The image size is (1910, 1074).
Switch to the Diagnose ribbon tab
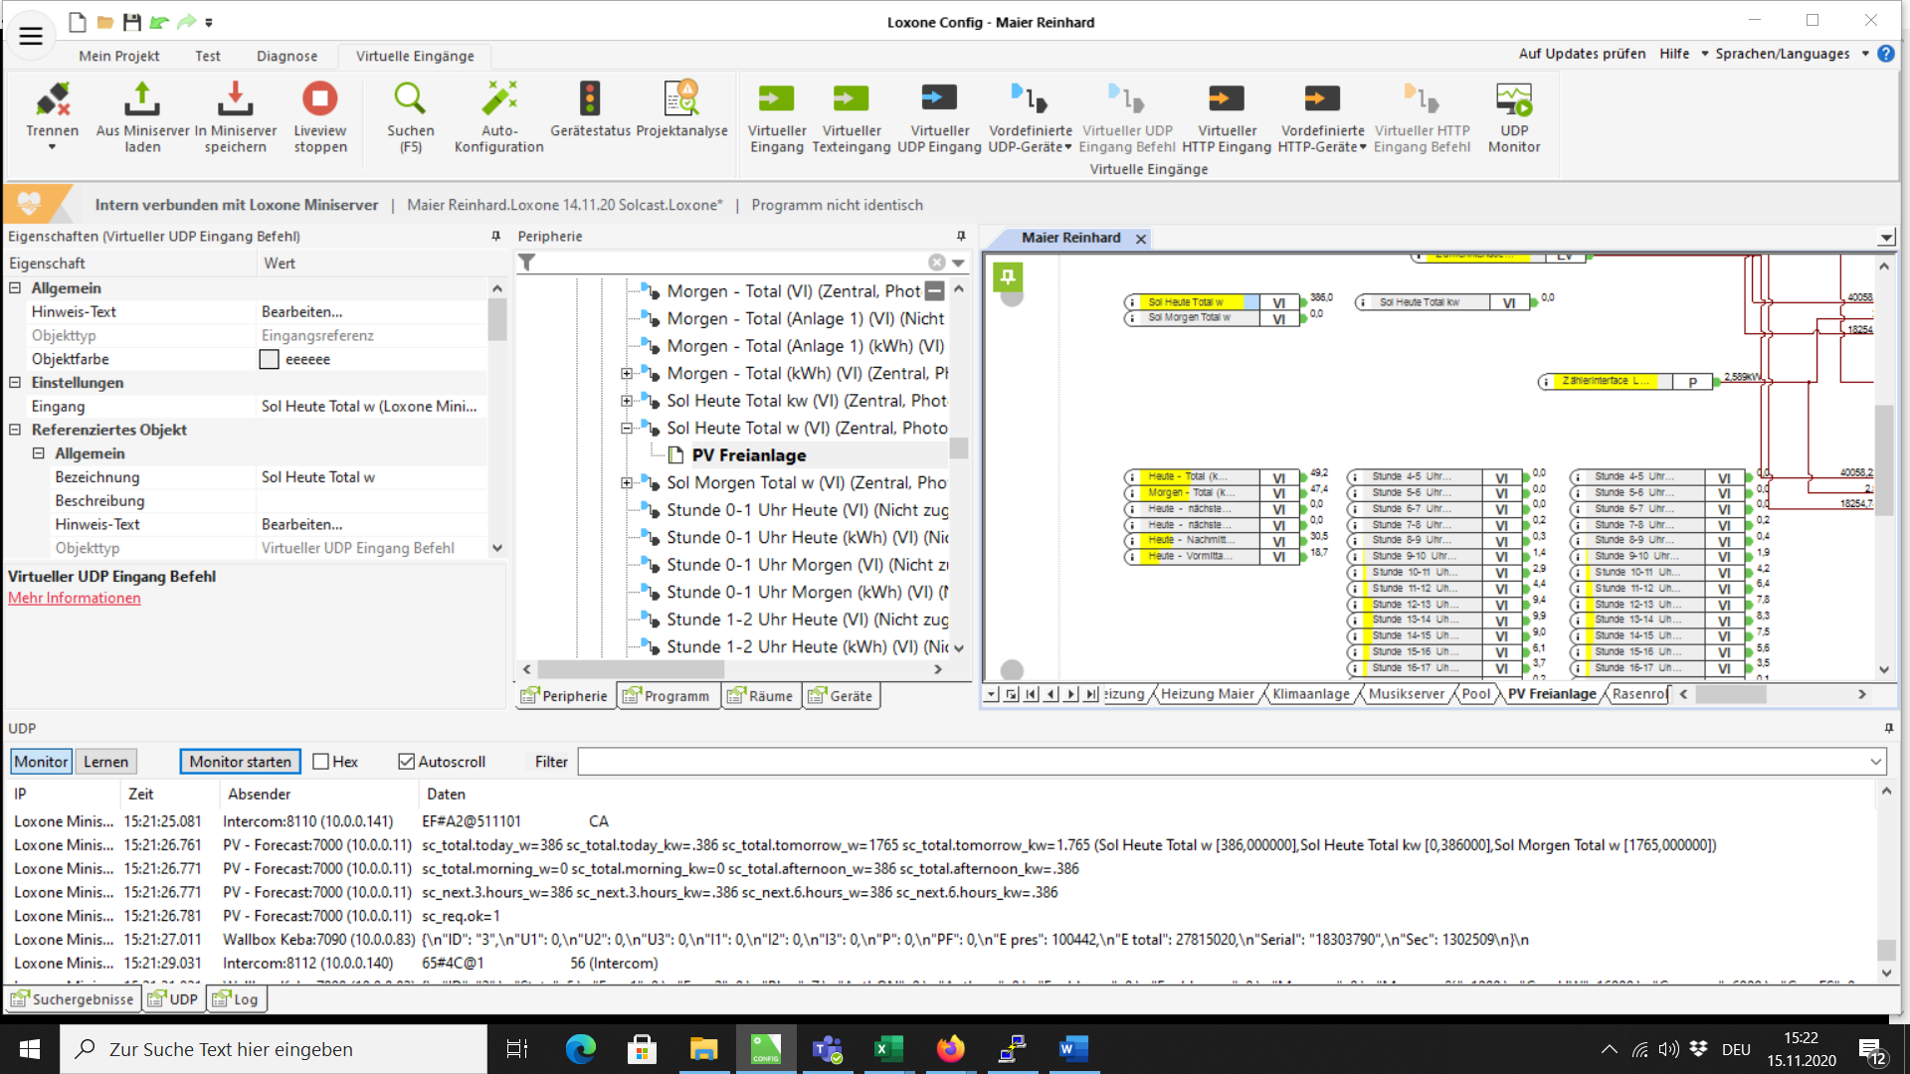pyautogui.click(x=286, y=57)
